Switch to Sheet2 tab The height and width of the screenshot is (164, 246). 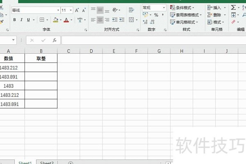(x=47, y=163)
